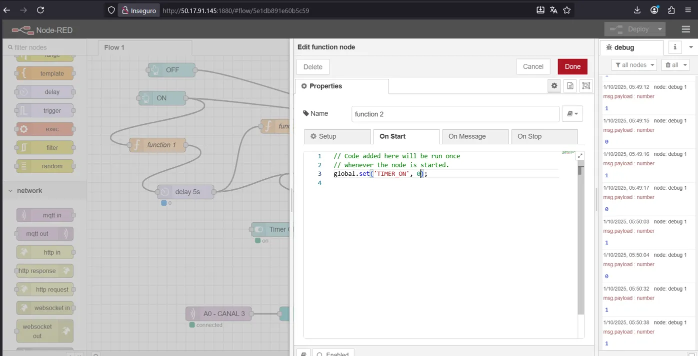Open the all nodes debug filter dropdown
The image size is (698, 356).
[x=634, y=65]
